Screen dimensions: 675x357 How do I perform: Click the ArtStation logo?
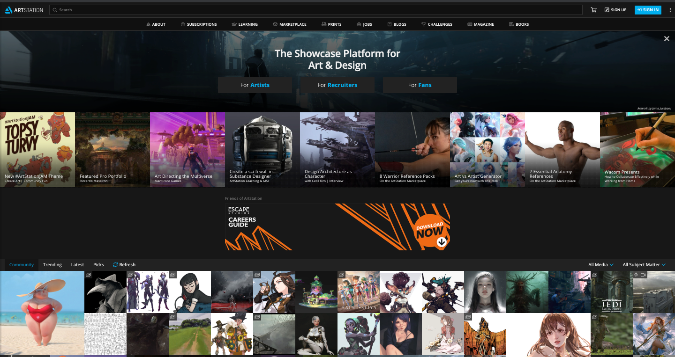(x=23, y=9)
